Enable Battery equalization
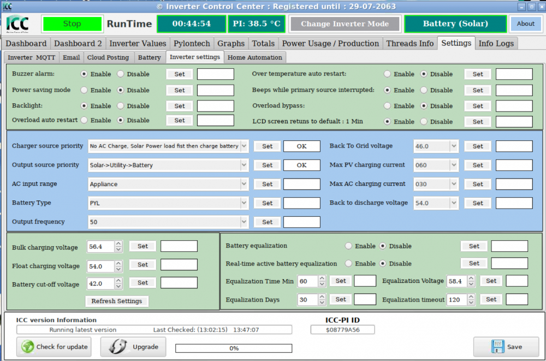The width and height of the screenshot is (546, 361). pyautogui.click(x=348, y=246)
